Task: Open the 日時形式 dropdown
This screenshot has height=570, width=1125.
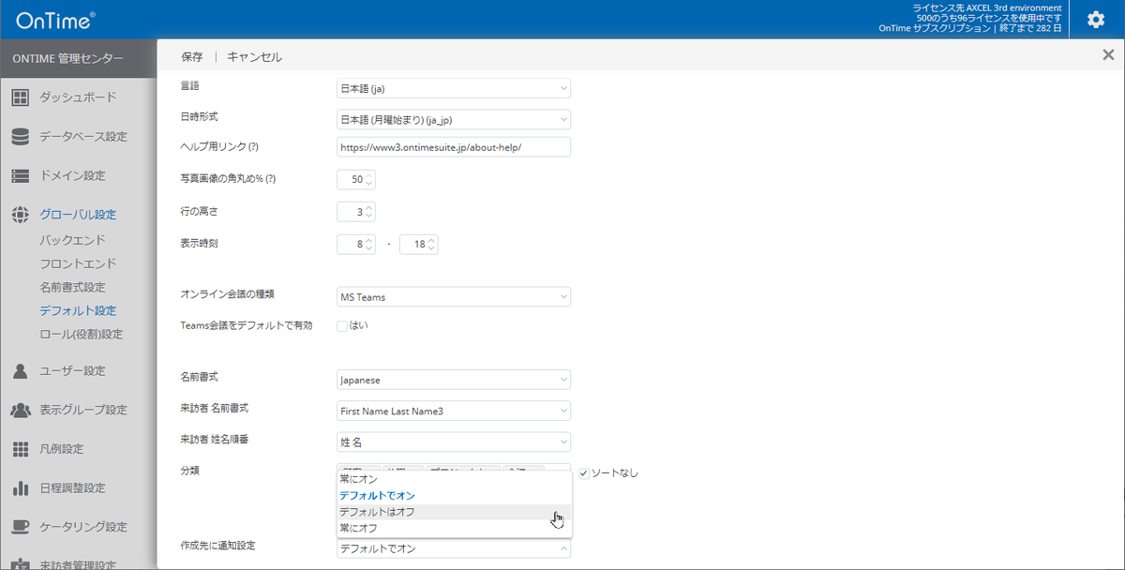Action: 454,120
